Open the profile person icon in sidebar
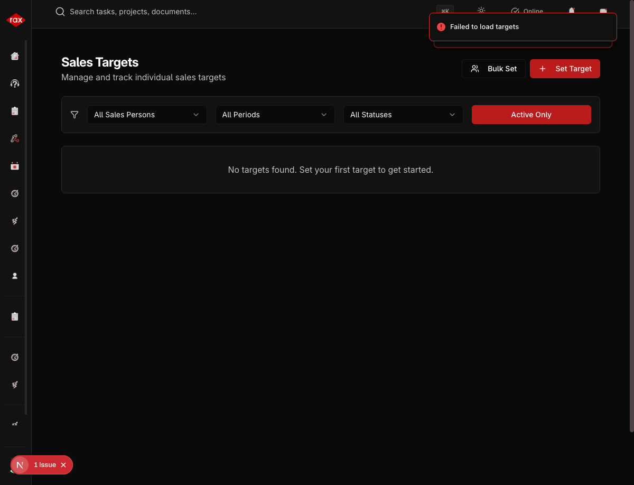634x485 pixels. point(14,275)
